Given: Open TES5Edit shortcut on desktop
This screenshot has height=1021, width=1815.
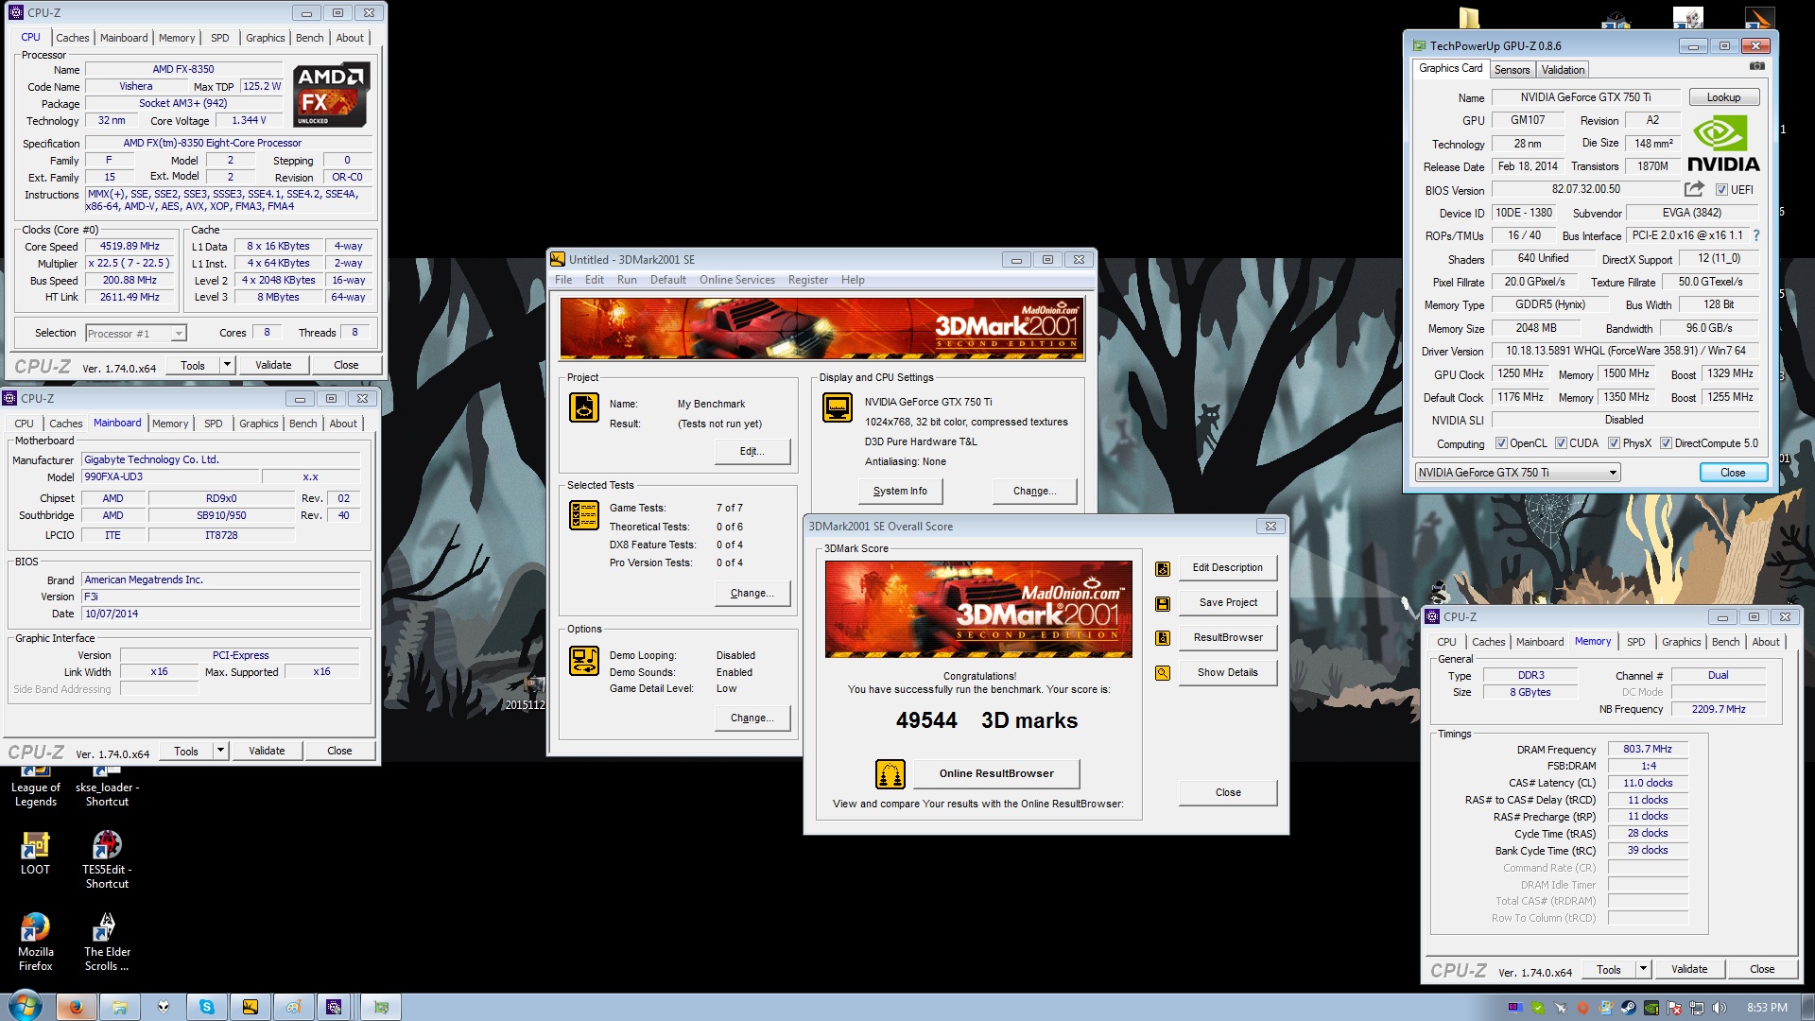Looking at the screenshot, I should 107,859.
